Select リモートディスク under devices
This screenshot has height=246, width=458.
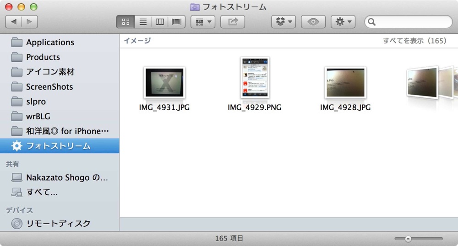(x=60, y=224)
